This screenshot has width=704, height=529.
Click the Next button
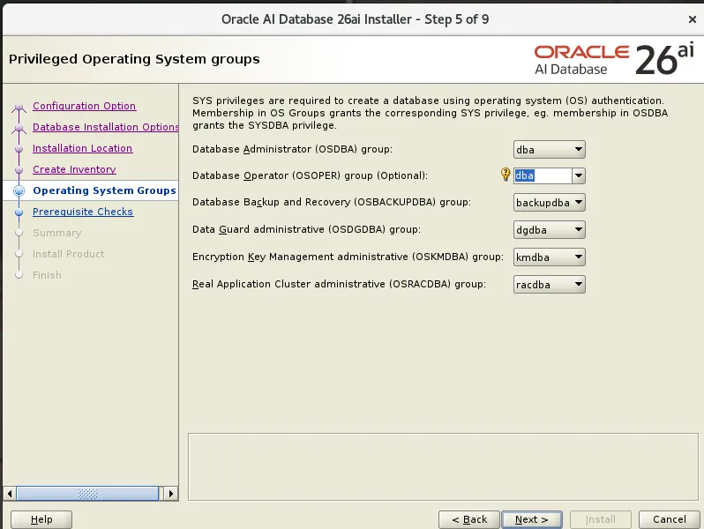[532, 519]
